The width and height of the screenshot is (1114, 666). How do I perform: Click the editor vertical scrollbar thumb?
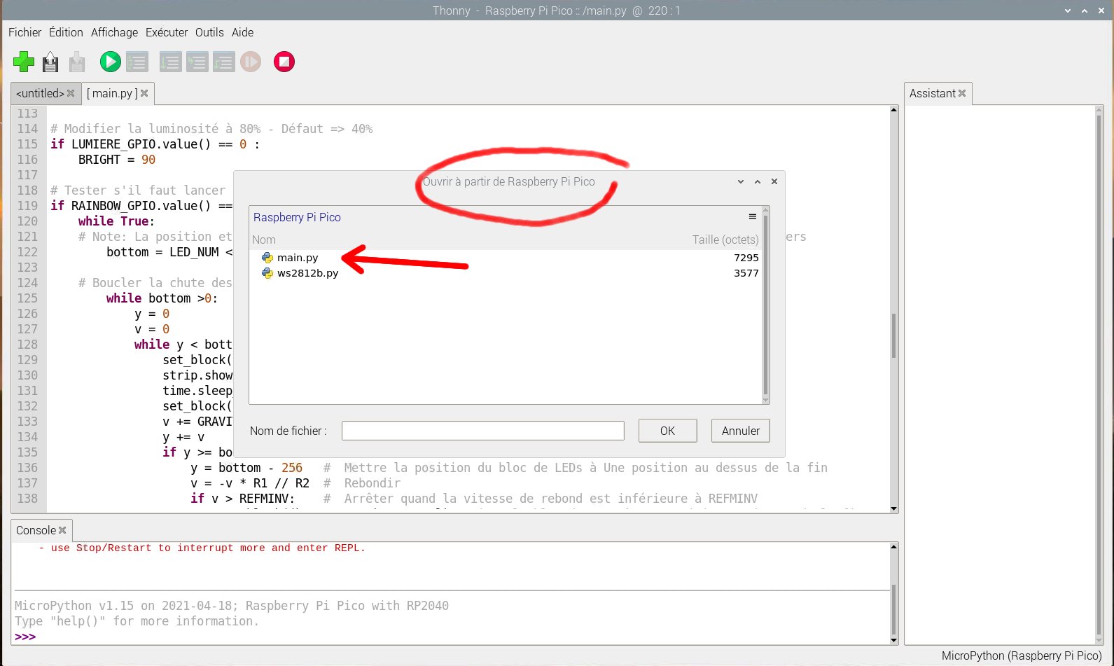click(893, 336)
